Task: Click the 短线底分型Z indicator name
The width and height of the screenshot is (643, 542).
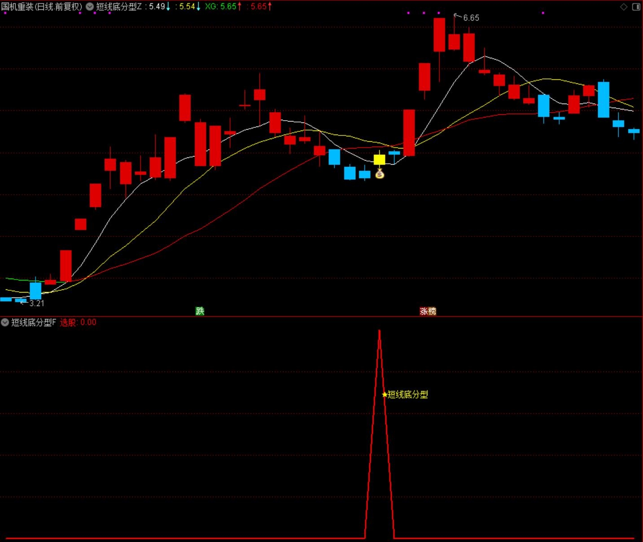Action: click(x=119, y=7)
